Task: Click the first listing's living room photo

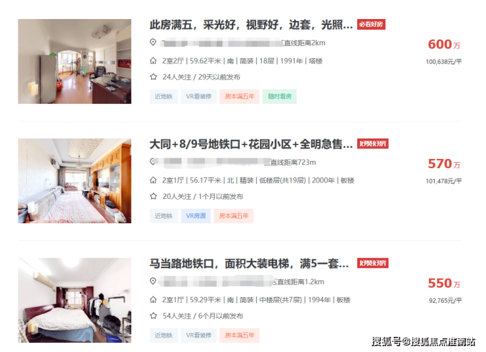Action: coord(75,61)
